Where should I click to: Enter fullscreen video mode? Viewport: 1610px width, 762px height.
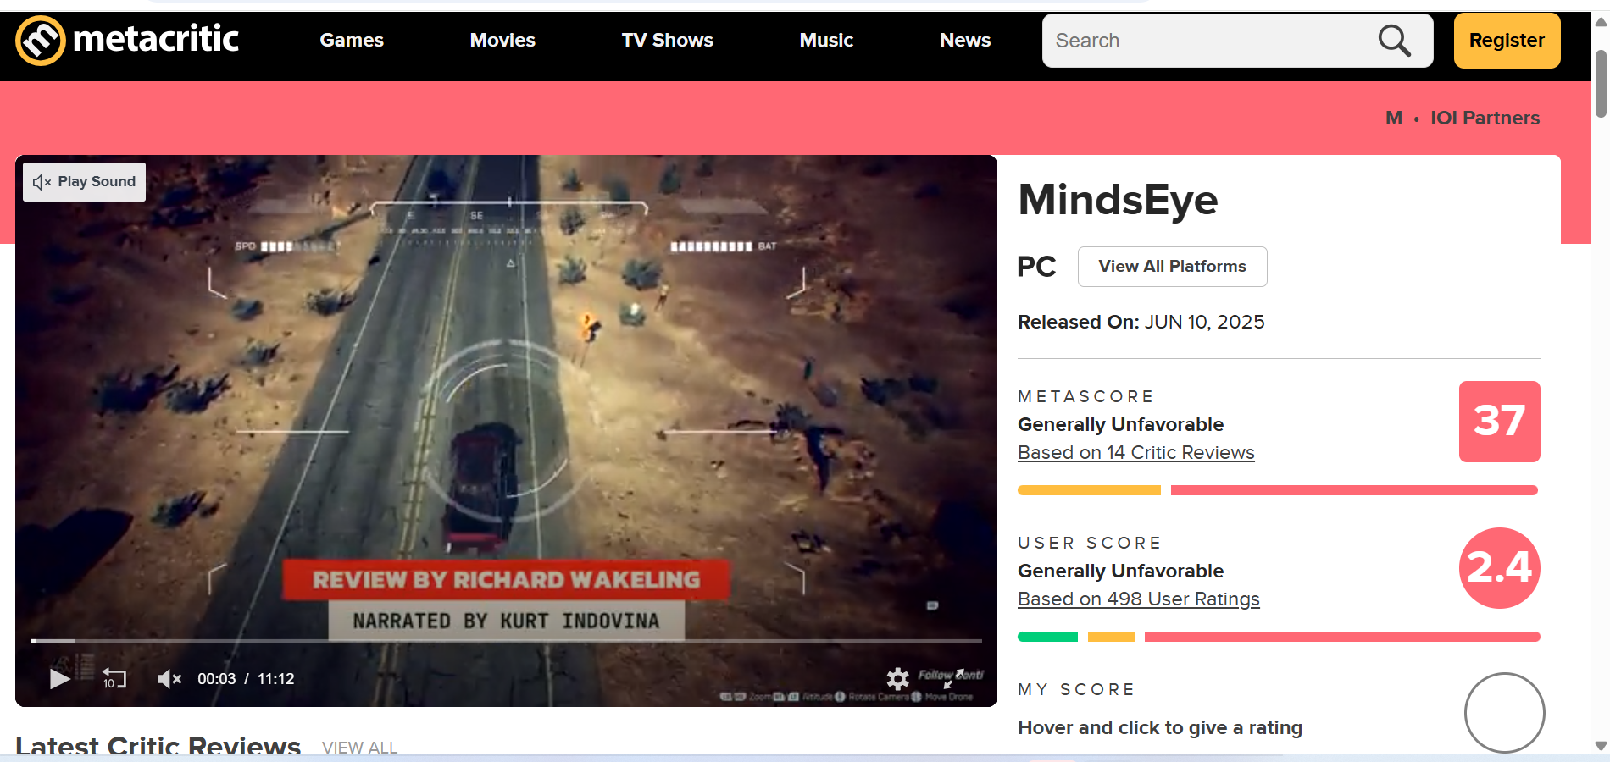954,678
